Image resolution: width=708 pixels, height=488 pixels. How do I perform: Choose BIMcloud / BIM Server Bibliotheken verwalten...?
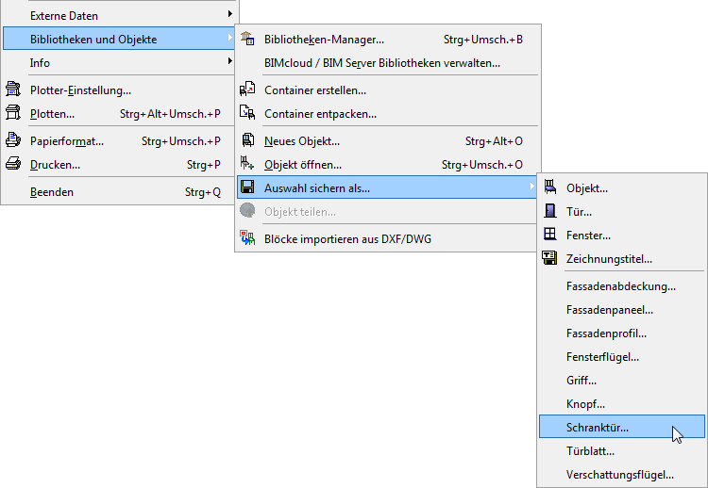coord(388,62)
